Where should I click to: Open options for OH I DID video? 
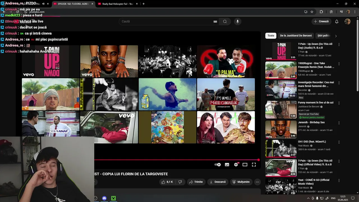[x=339, y=142]
